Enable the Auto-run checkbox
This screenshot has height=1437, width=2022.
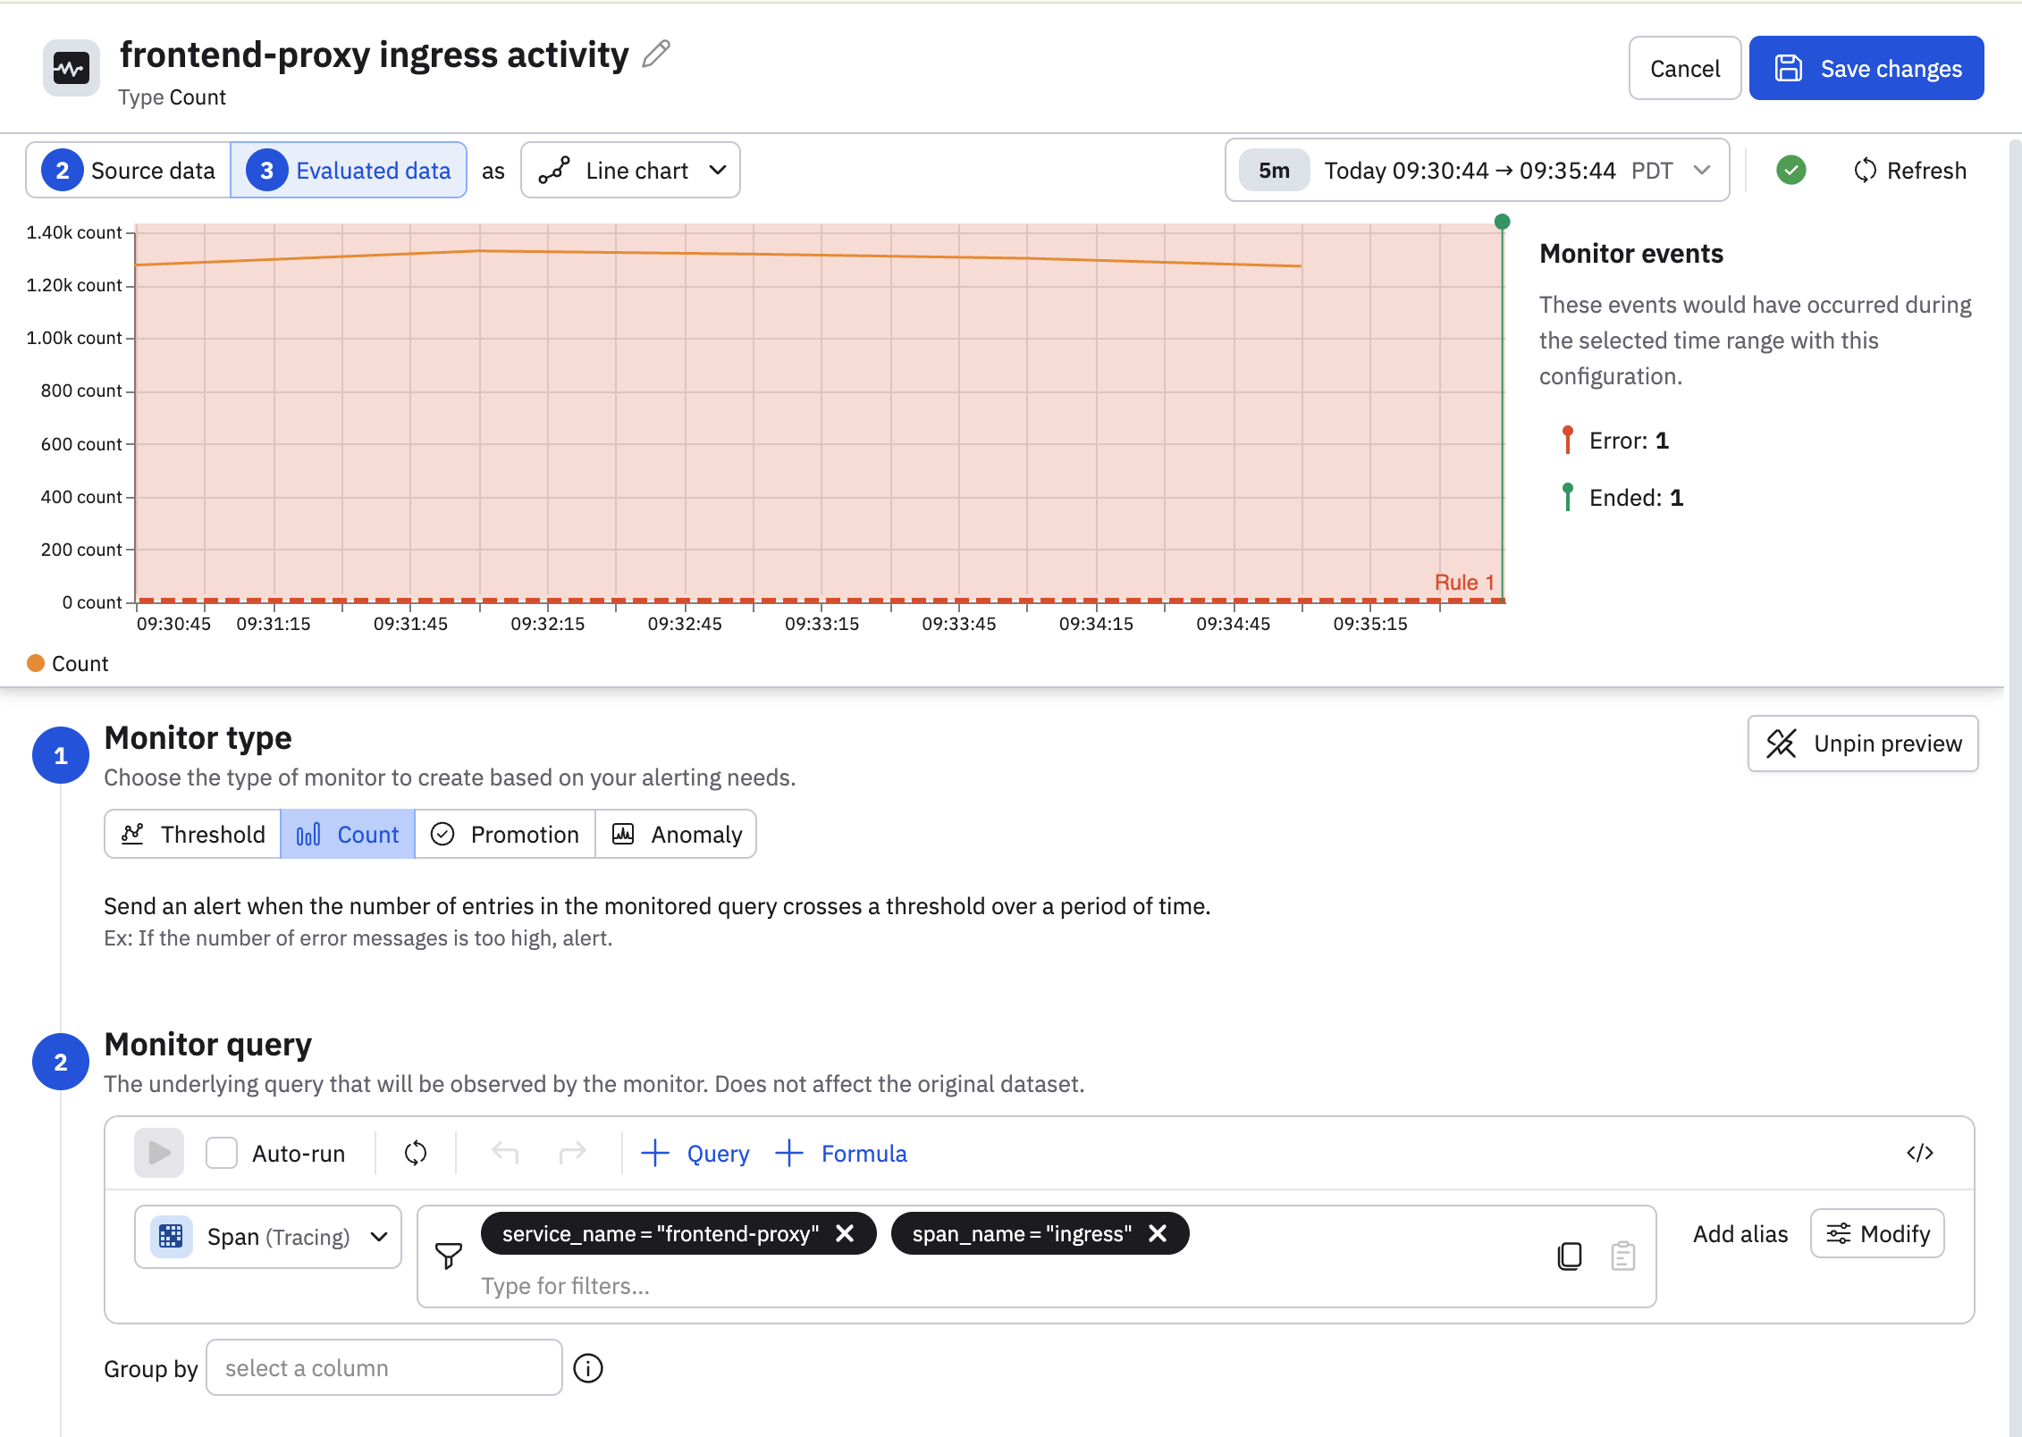(222, 1153)
